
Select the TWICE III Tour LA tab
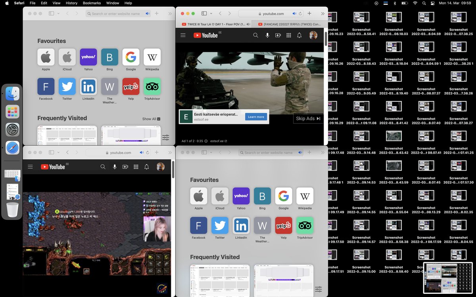click(213, 24)
